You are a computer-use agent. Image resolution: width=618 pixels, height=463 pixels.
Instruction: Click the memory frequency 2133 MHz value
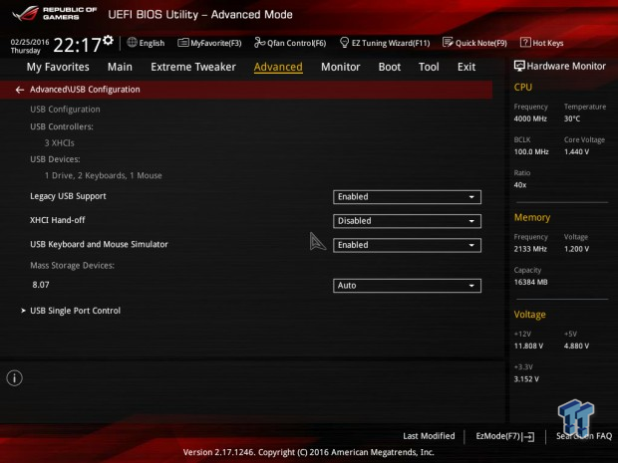coord(530,249)
